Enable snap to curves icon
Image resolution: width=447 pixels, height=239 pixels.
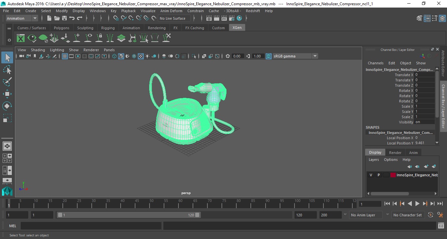[x=124, y=18]
